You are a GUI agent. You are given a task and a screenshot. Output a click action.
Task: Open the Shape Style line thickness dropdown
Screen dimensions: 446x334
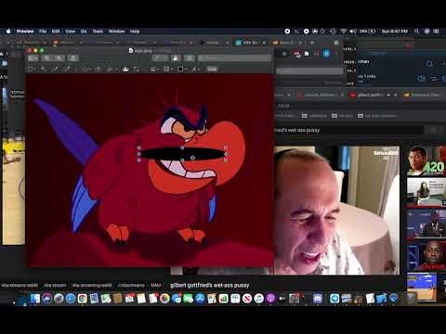point(153,70)
